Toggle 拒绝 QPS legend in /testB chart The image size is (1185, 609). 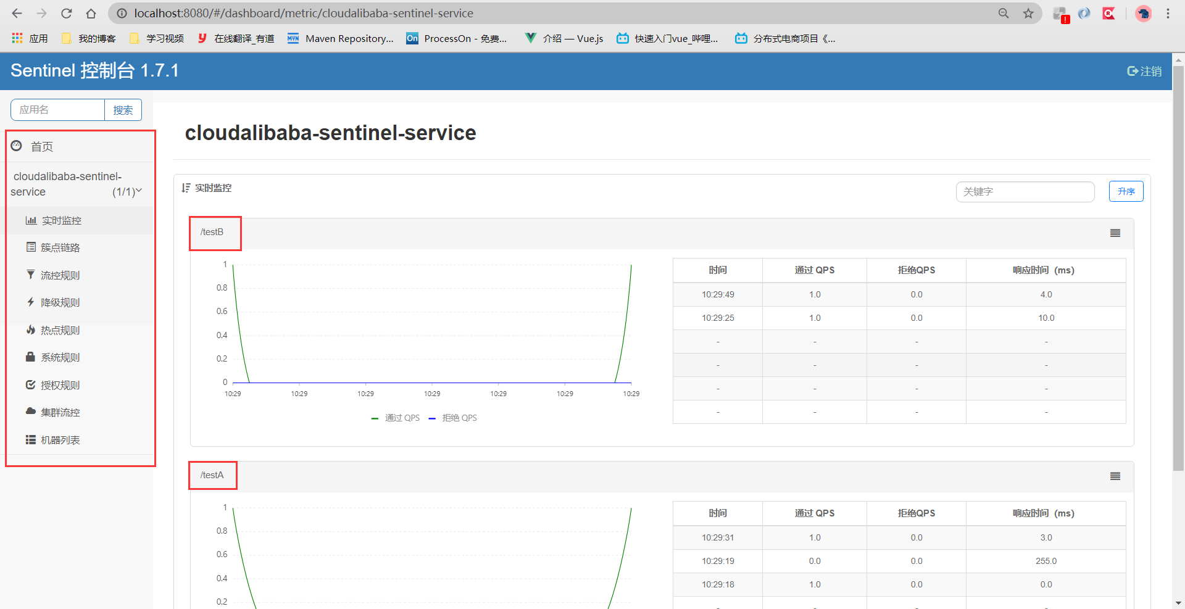pos(453,418)
